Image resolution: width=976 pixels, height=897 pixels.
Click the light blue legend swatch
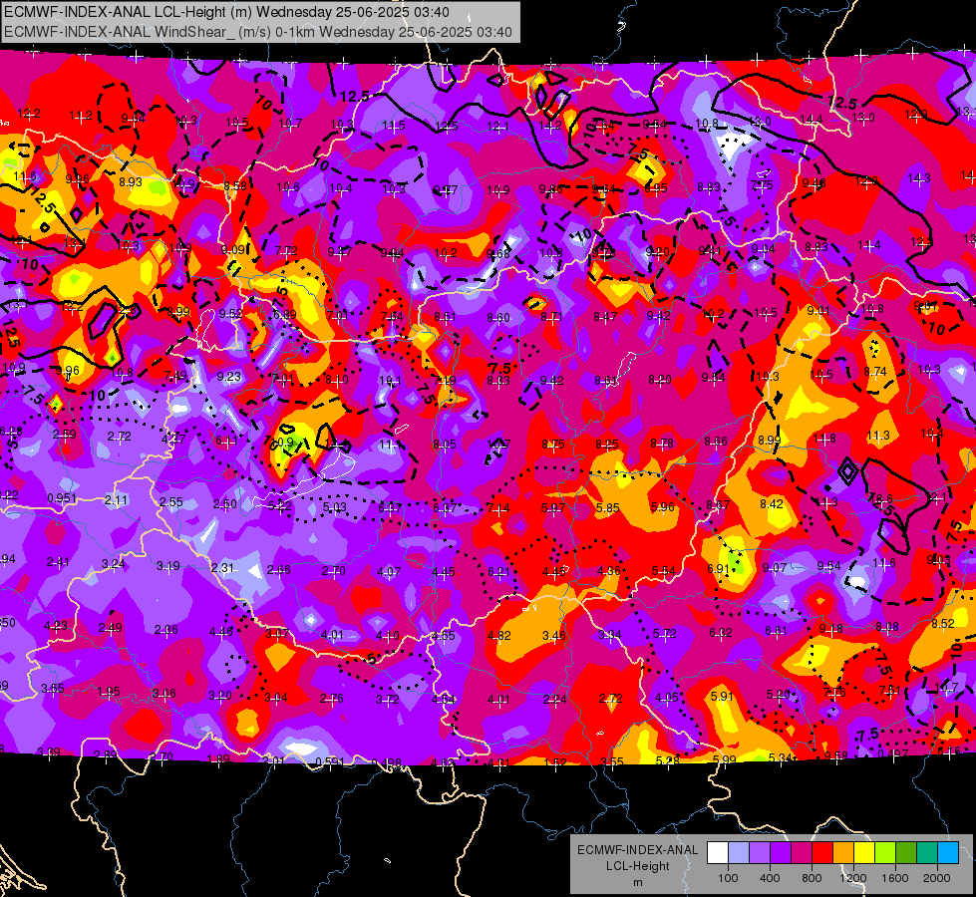coord(948,852)
